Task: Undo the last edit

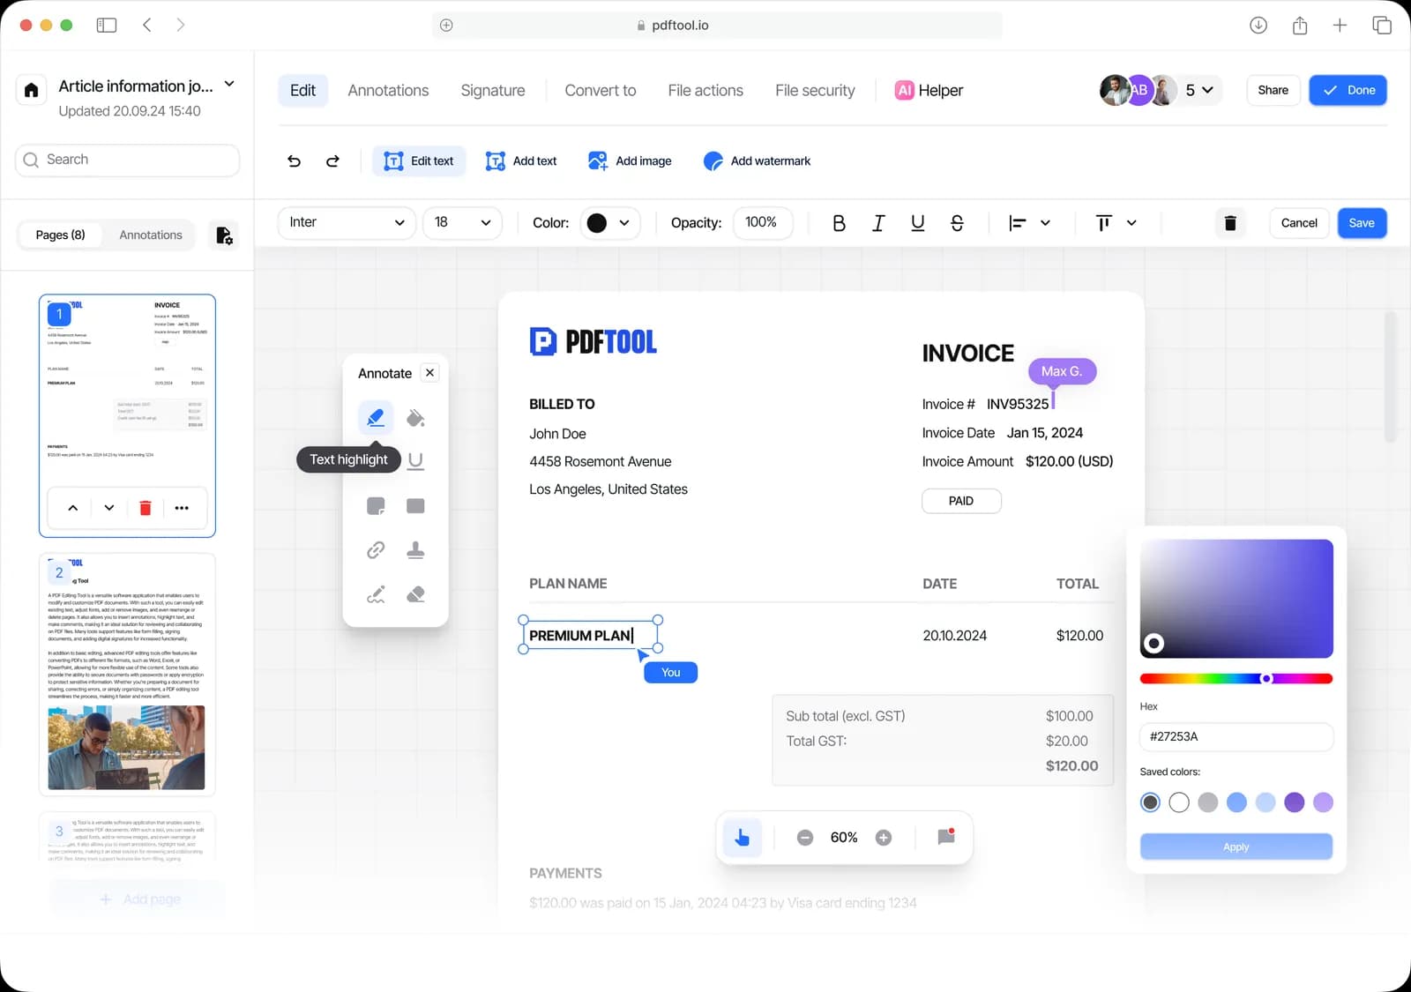Action: click(x=295, y=161)
